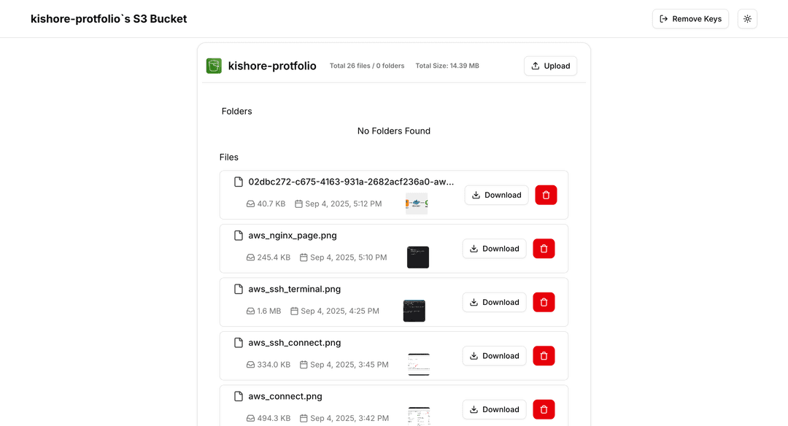Delete the 02dbc272-c675 file with red trash icon
Viewport: 788px width, 426px height.
pos(546,195)
